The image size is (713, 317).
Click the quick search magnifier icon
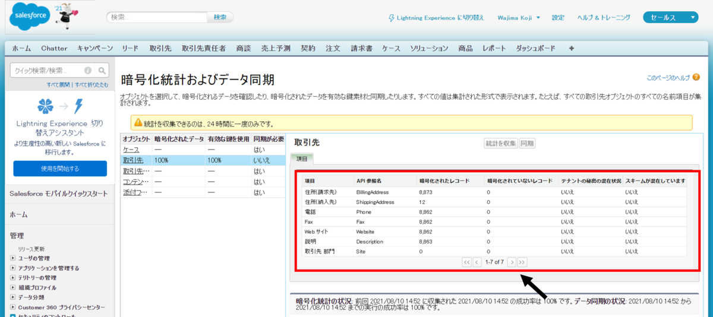tap(102, 70)
